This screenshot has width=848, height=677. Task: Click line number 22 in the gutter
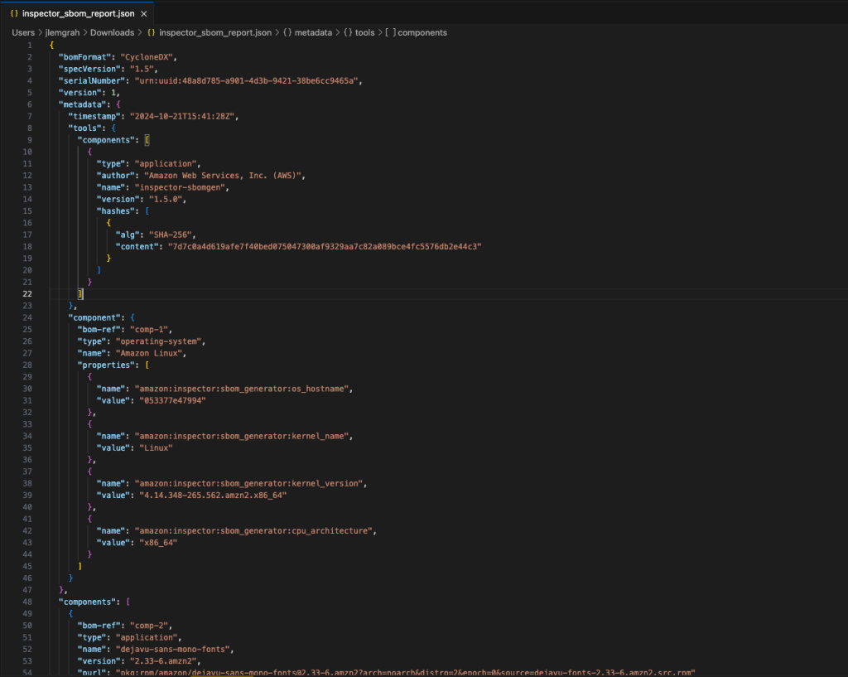(27, 294)
